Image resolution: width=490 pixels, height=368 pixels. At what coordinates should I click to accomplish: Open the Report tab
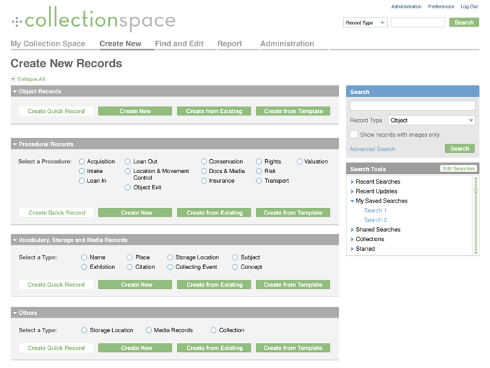tap(230, 43)
